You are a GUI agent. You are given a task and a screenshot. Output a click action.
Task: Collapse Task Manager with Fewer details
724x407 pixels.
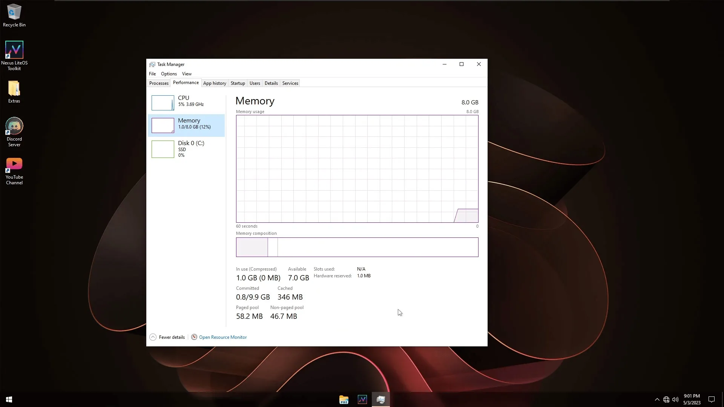click(167, 337)
